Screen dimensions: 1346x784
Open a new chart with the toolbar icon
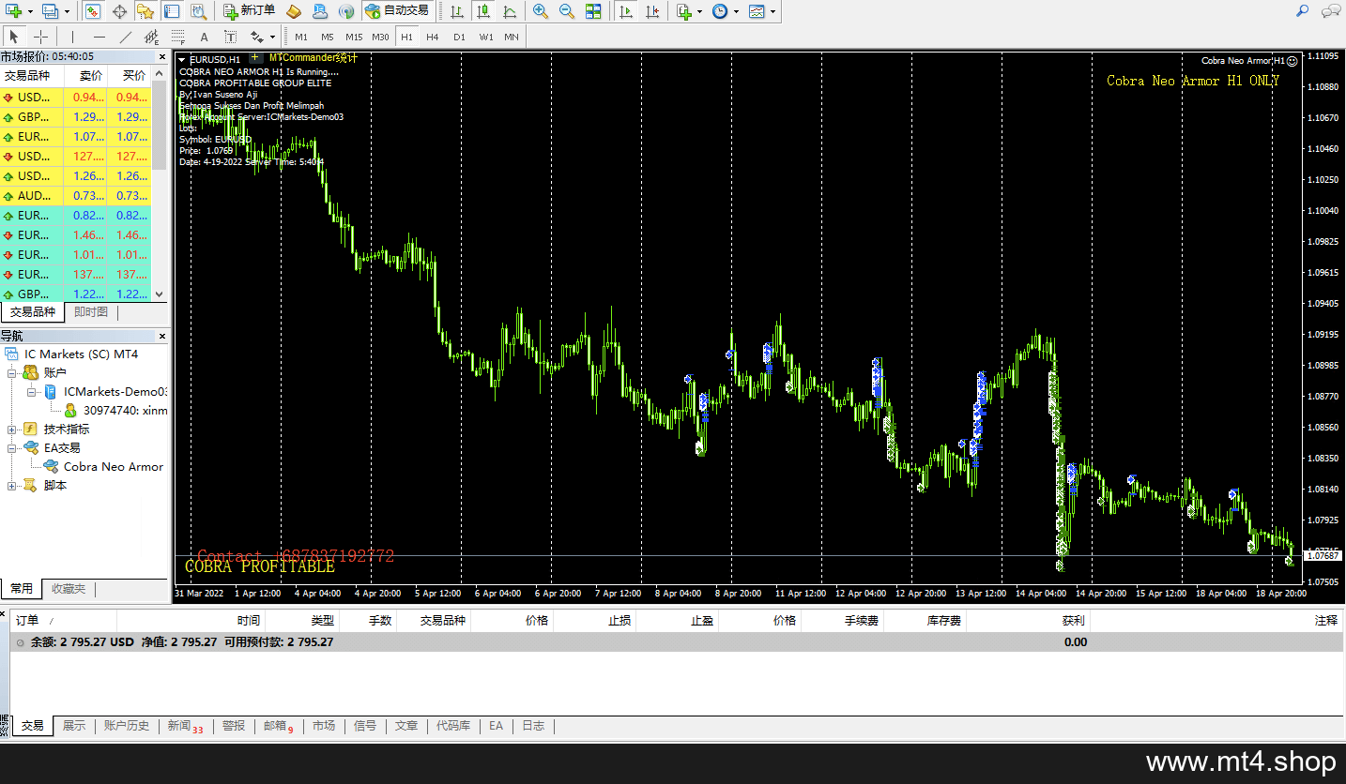[x=15, y=11]
